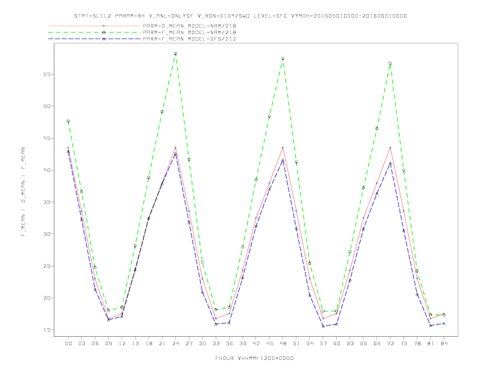
Task: Click x-axis forecast hour label 45
Action: pos(269,343)
